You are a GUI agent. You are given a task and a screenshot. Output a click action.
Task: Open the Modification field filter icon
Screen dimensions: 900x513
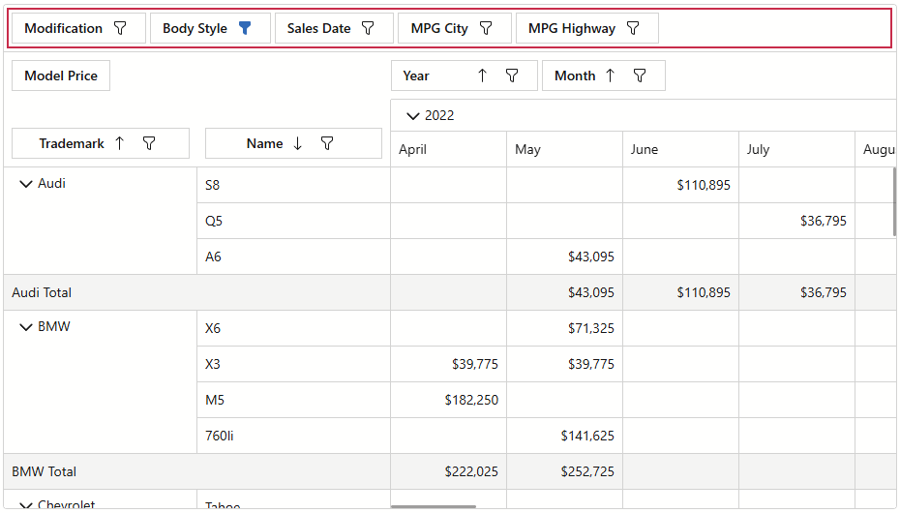(120, 28)
